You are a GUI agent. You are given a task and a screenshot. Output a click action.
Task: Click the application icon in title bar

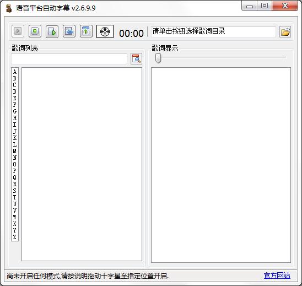click(x=9, y=8)
